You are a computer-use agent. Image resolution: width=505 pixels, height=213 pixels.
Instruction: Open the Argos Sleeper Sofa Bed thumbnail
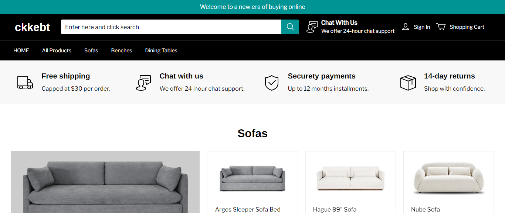[x=253, y=179]
